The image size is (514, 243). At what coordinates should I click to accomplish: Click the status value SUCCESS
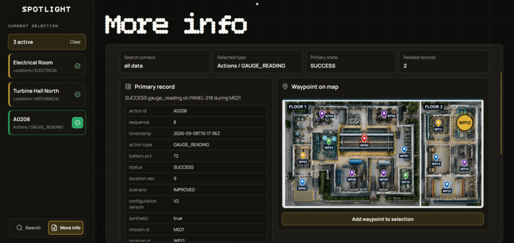[x=183, y=167]
